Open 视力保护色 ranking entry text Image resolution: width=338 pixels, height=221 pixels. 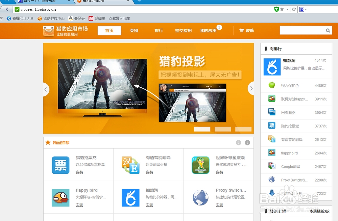(290, 86)
